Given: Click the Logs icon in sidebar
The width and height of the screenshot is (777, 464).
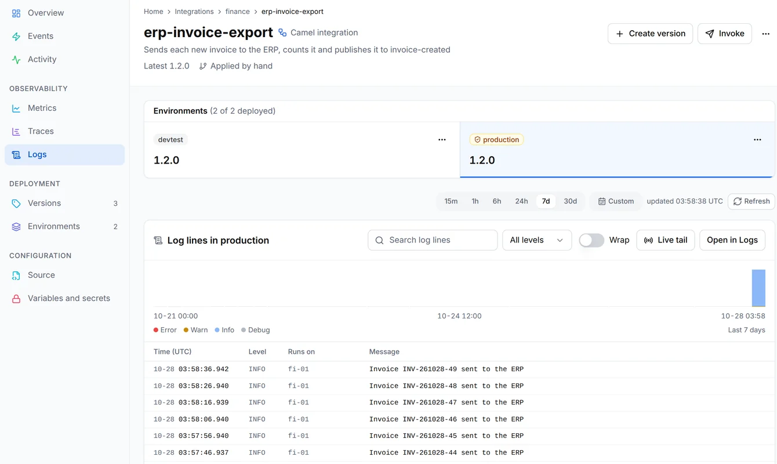Looking at the screenshot, I should pyautogui.click(x=16, y=154).
